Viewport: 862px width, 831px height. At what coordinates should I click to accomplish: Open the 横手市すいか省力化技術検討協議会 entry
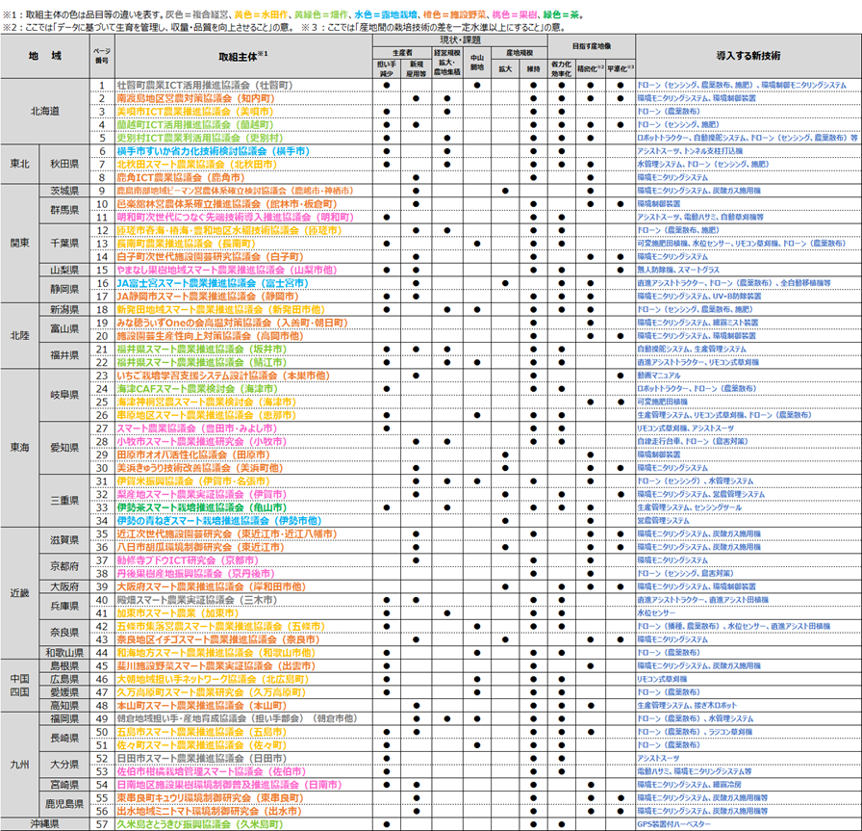point(212,151)
